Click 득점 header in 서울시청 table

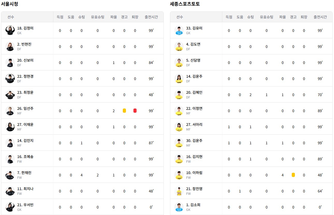[x=60, y=17]
